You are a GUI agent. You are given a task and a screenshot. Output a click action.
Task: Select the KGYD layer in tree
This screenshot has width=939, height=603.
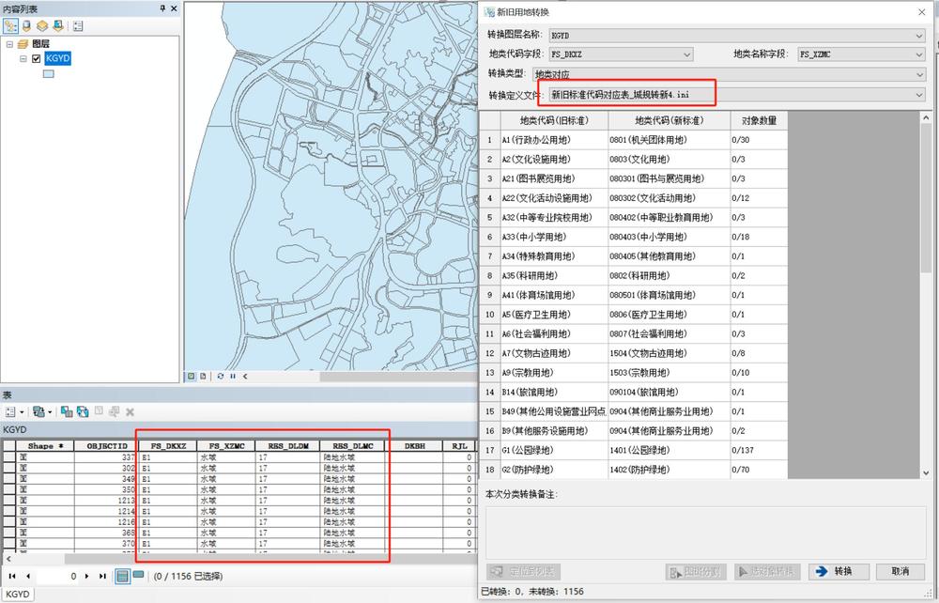click(57, 58)
